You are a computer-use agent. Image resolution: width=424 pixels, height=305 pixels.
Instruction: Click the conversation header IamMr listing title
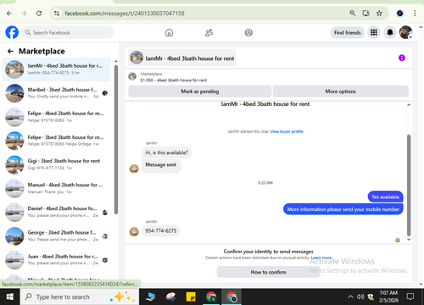coord(182,58)
